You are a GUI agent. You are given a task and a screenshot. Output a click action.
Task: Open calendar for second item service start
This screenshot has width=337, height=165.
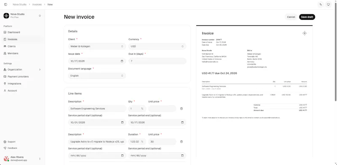click(x=122, y=156)
